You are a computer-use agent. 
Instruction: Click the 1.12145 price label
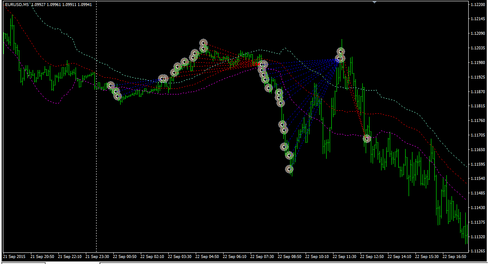(x=478, y=19)
